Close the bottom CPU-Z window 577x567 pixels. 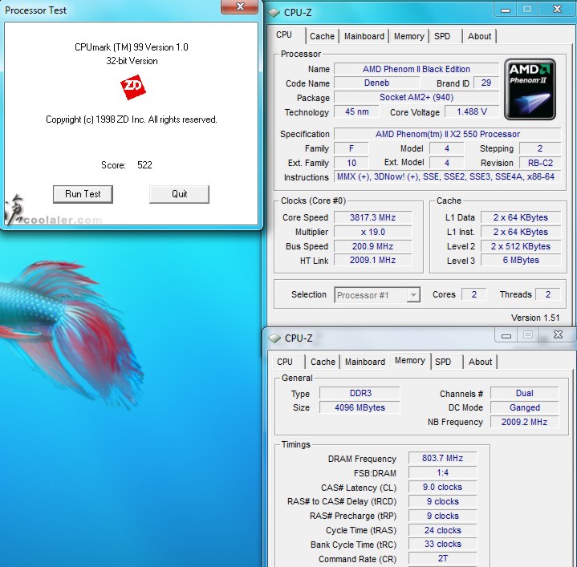pos(558,334)
